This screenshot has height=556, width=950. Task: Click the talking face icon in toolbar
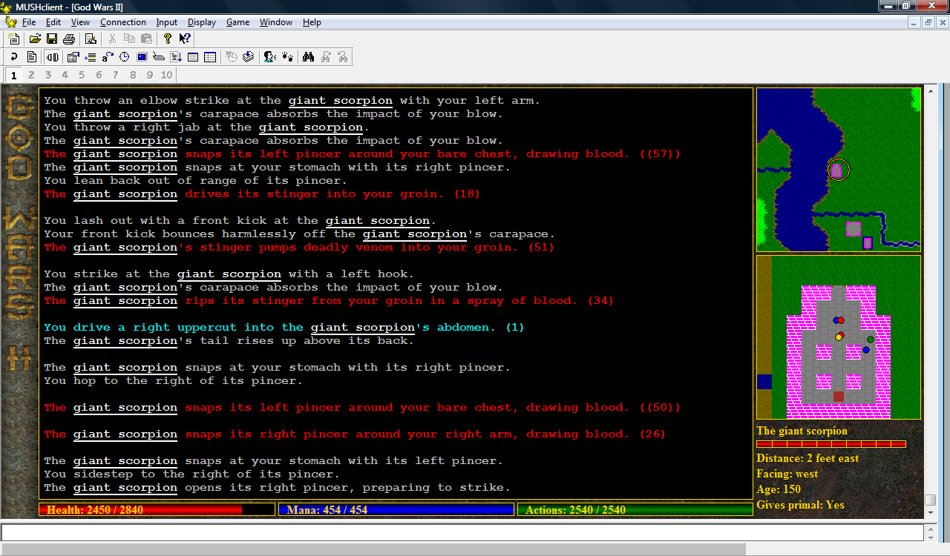pos(270,57)
